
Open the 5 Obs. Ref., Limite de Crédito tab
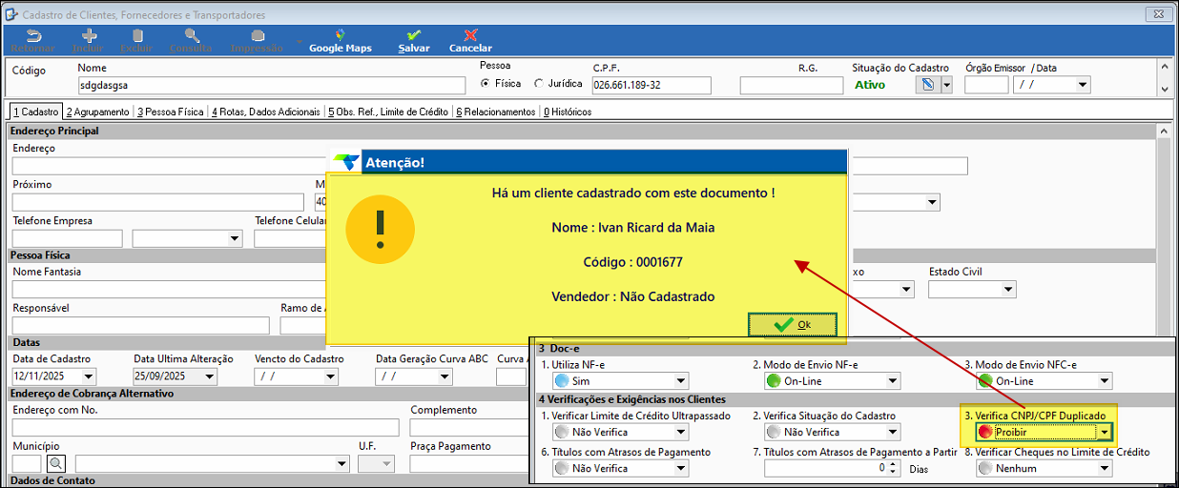coord(387,112)
